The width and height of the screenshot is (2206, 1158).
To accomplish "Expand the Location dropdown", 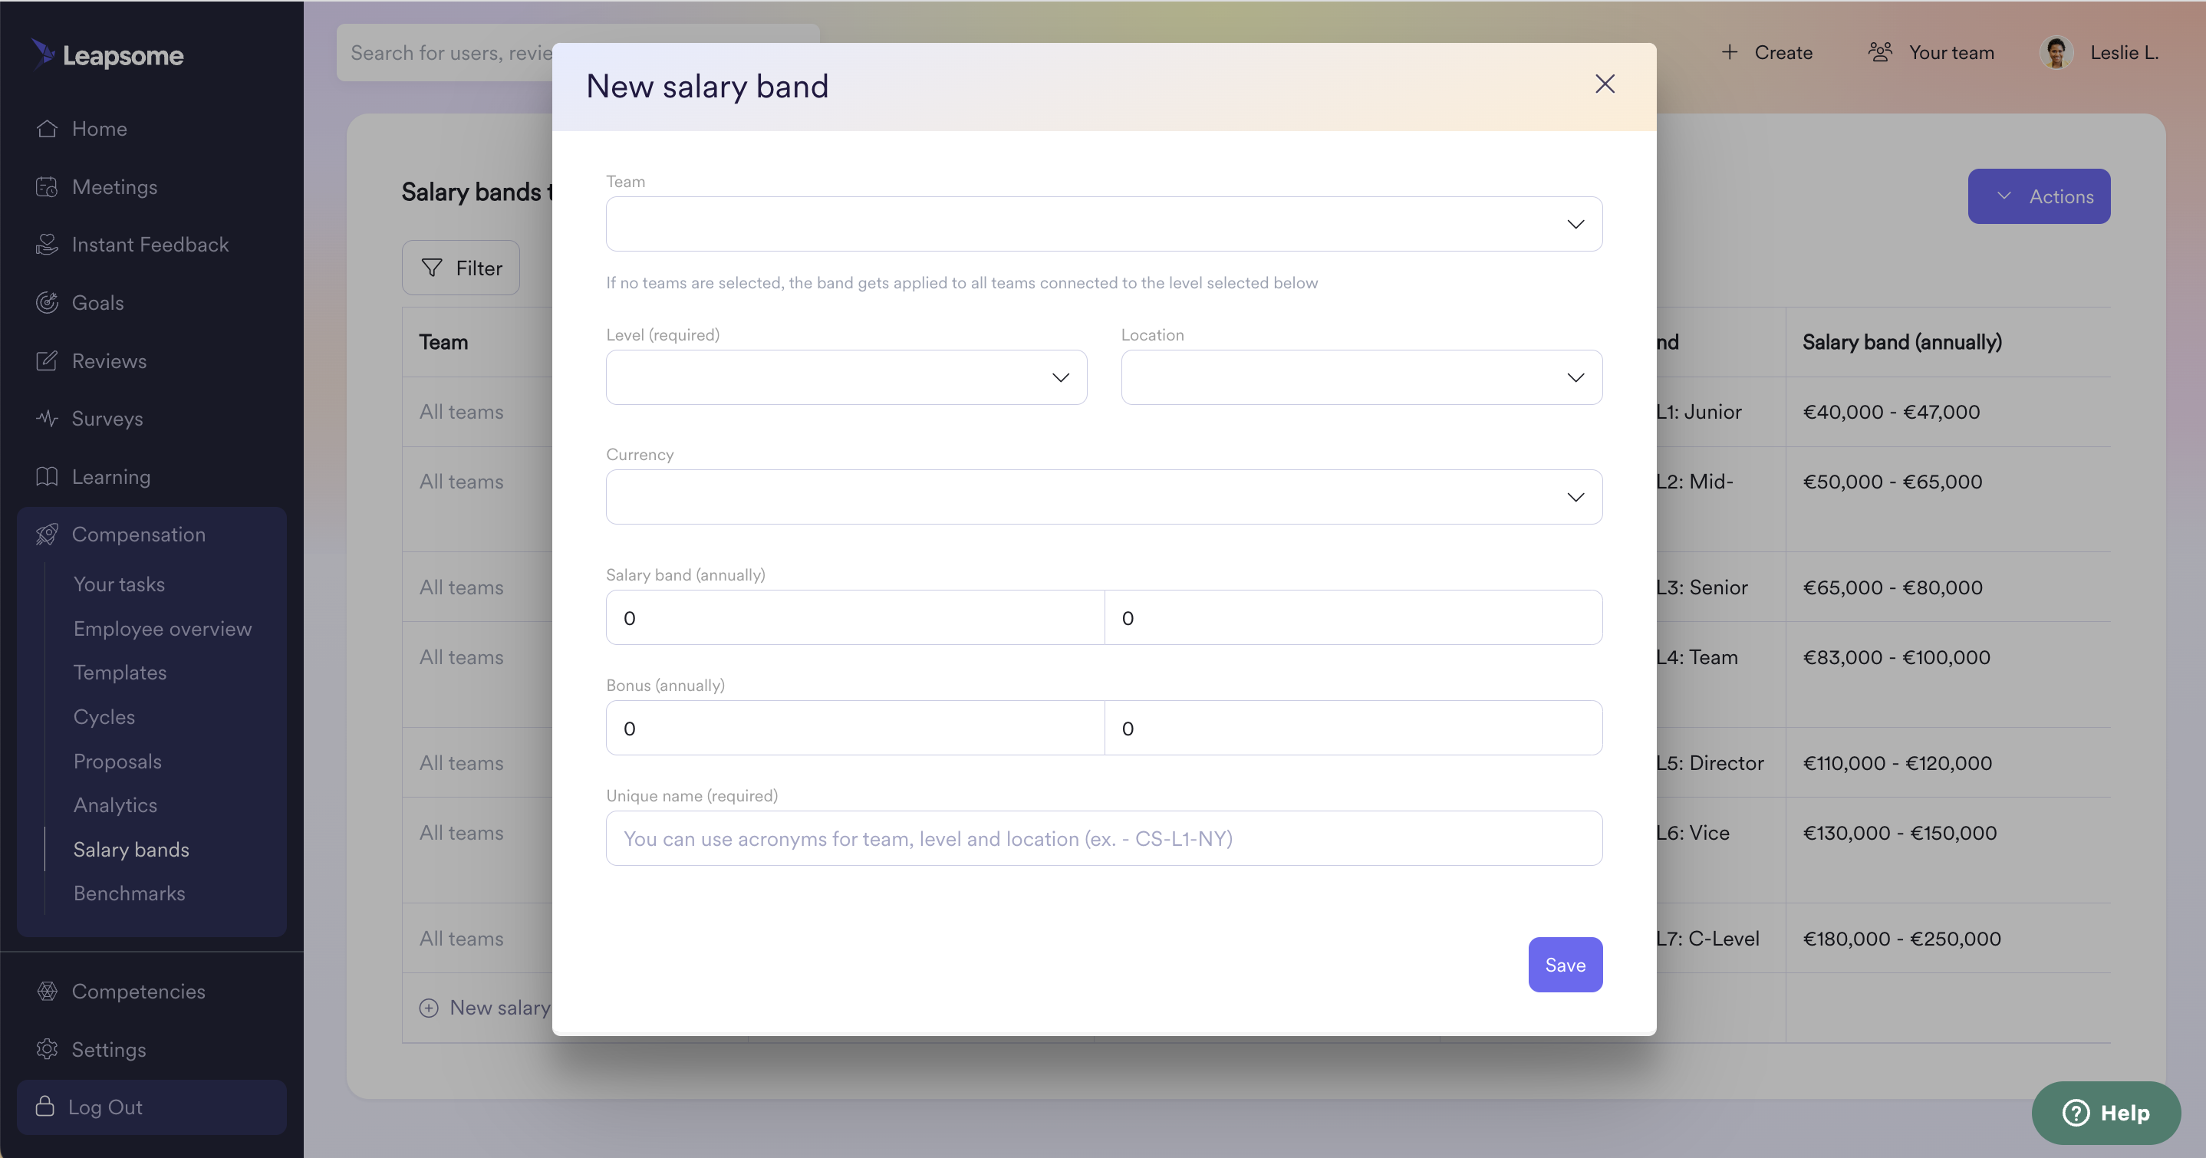I will coord(1361,378).
